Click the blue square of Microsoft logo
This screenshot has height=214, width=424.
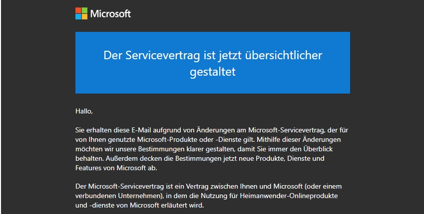pos(78,17)
